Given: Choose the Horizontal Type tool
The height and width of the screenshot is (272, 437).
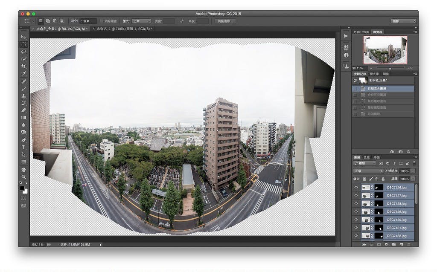Looking at the screenshot, I should 24,147.
